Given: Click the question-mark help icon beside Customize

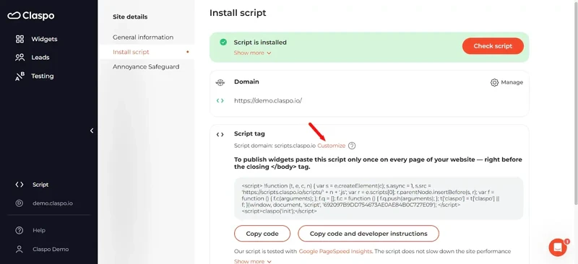Looking at the screenshot, I should click(x=352, y=146).
